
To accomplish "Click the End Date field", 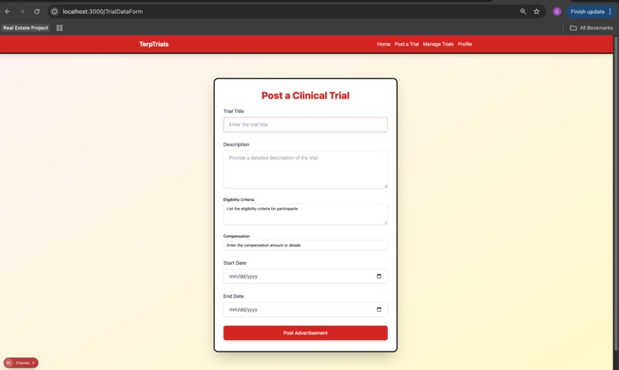I will point(306,309).
